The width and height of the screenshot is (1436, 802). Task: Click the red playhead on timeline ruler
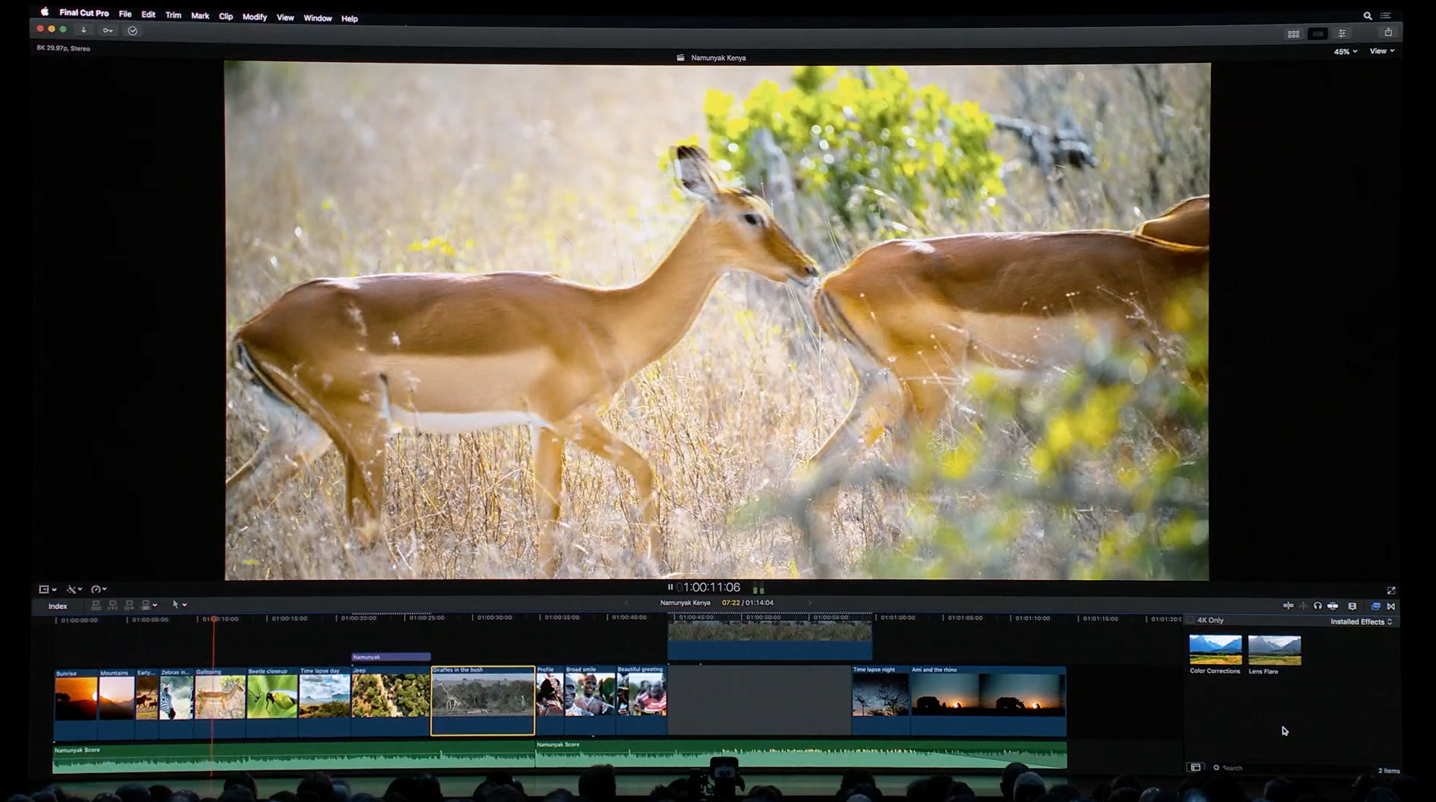click(213, 619)
